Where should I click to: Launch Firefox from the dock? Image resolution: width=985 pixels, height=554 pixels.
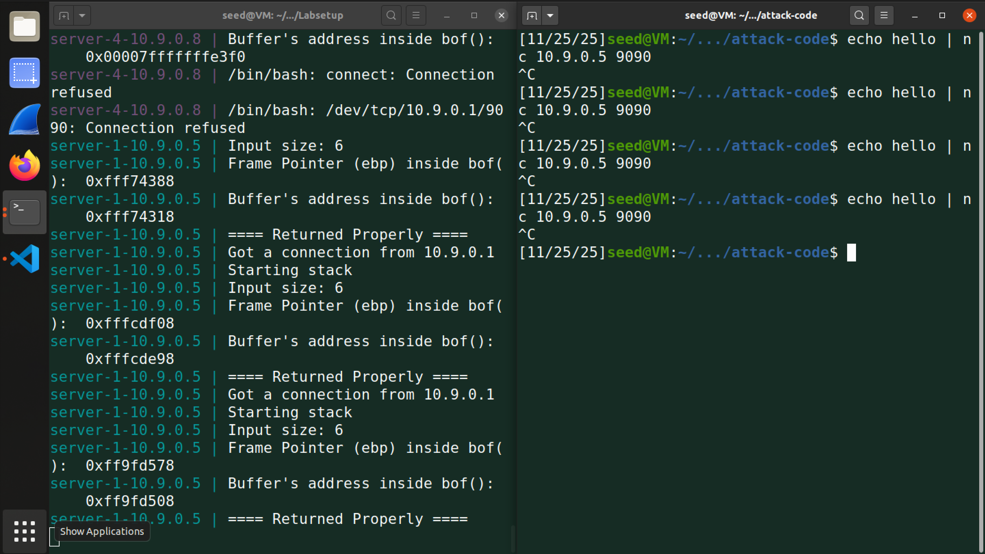pyautogui.click(x=25, y=165)
